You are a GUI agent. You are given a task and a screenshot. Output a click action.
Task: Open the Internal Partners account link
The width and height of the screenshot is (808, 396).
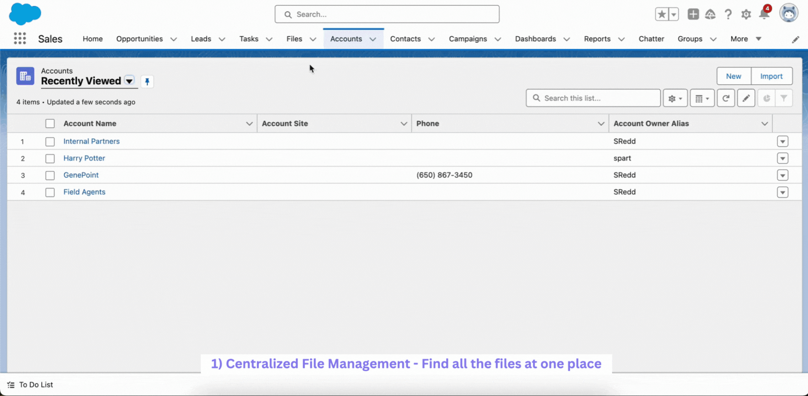tap(91, 141)
